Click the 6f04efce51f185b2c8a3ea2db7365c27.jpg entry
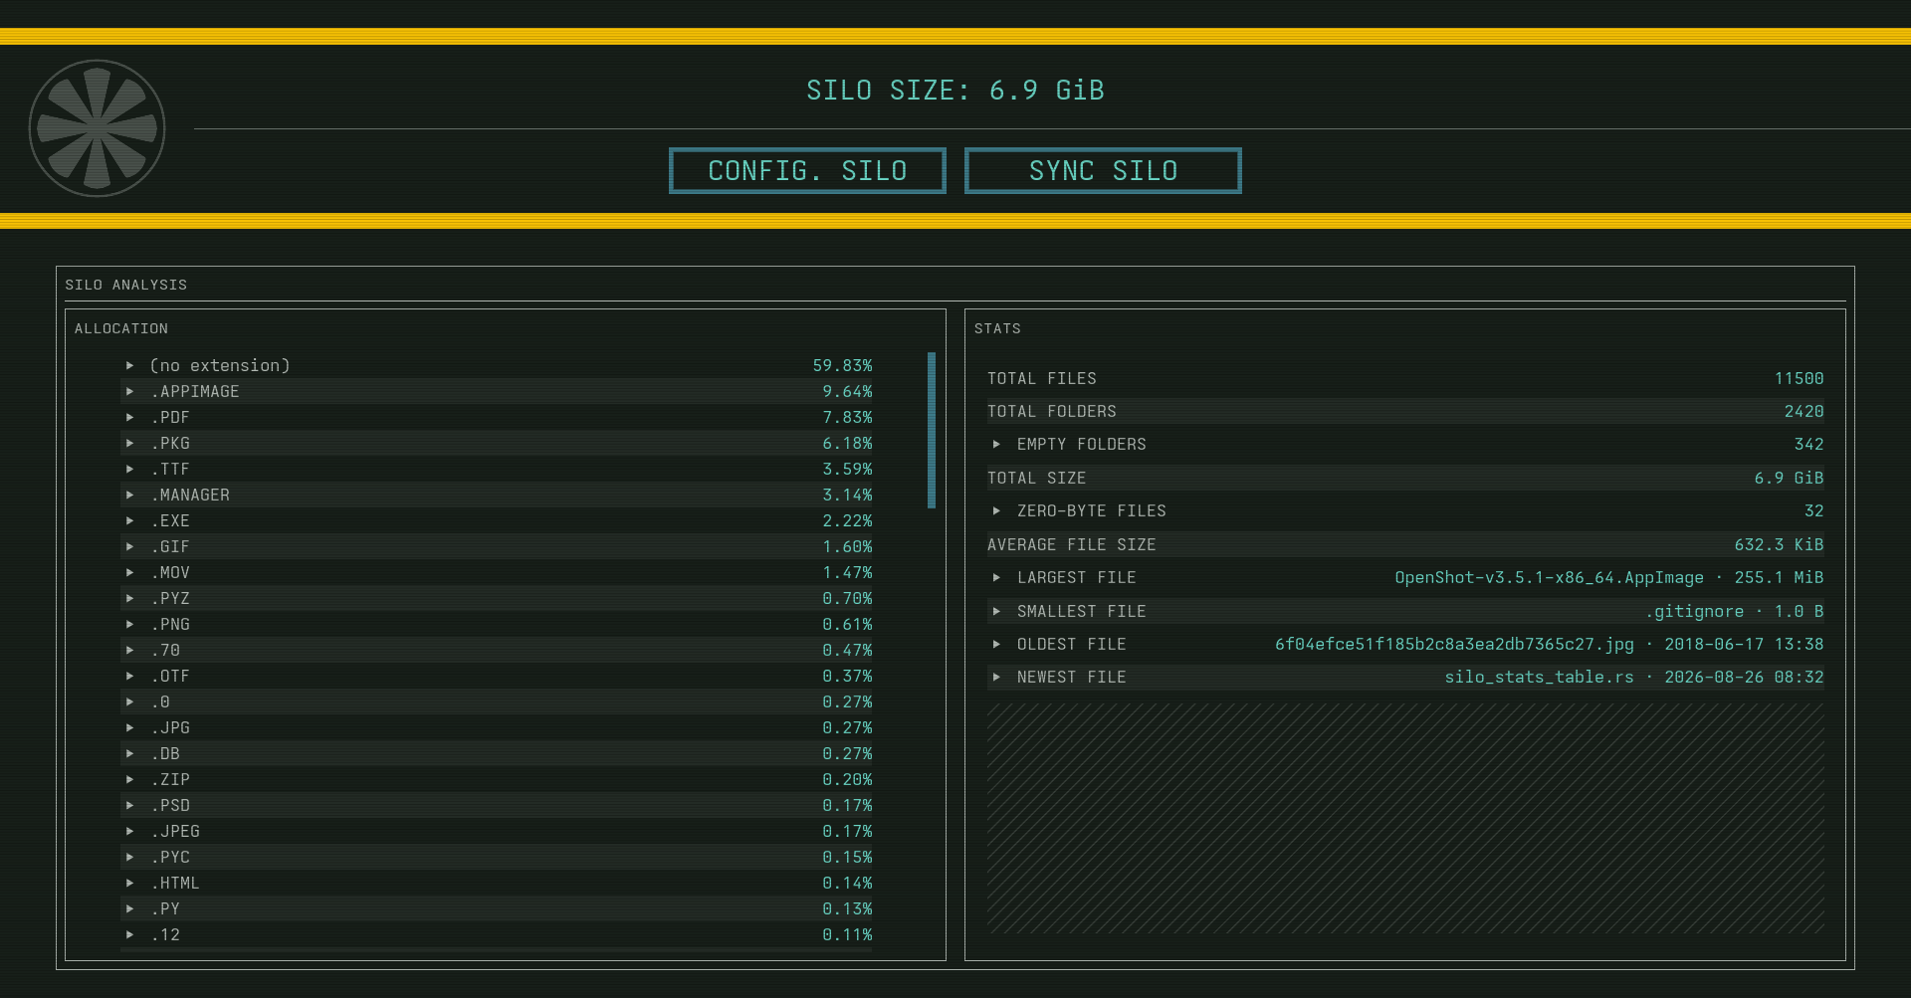The width and height of the screenshot is (1911, 998). click(1454, 644)
